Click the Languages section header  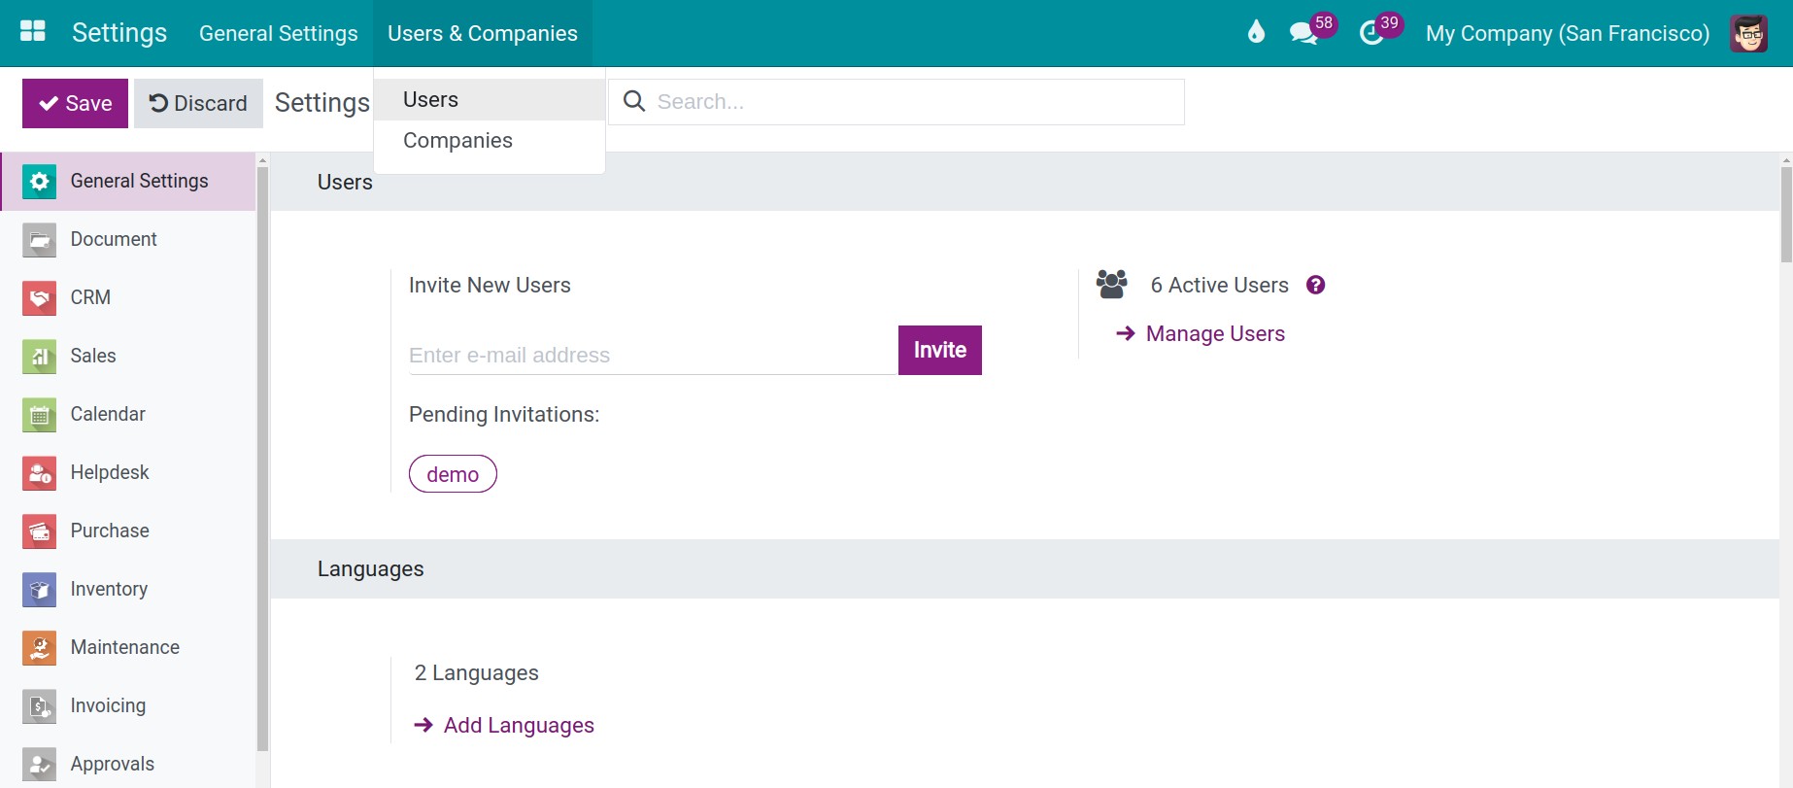pos(1025,569)
